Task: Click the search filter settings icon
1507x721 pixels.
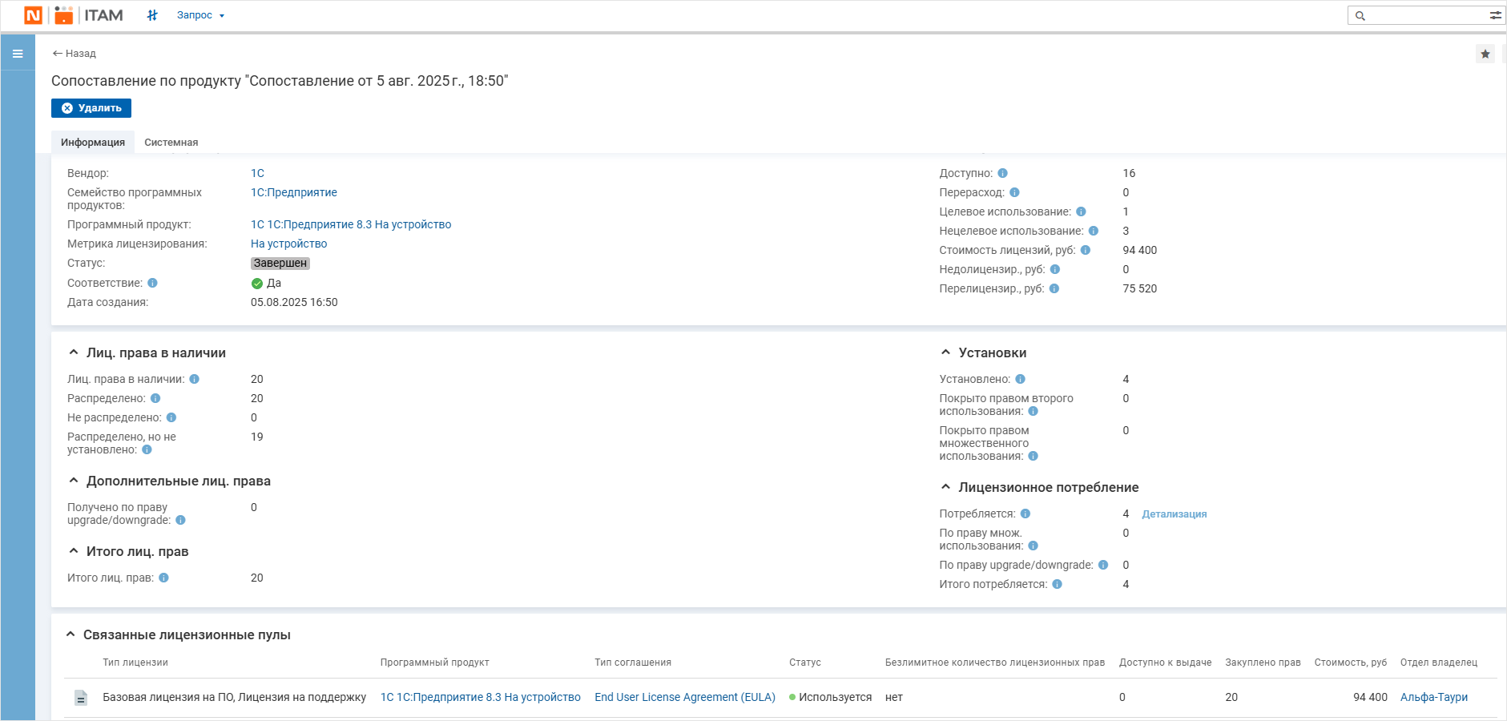Action: point(1495,15)
